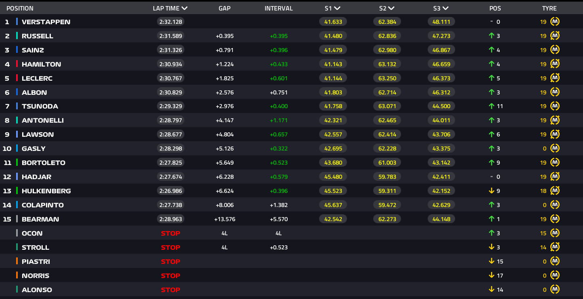Image resolution: width=583 pixels, height=299 pixels.
Task: Click Sainz's medium tyre icon
Action: click(x=555, y=50)
